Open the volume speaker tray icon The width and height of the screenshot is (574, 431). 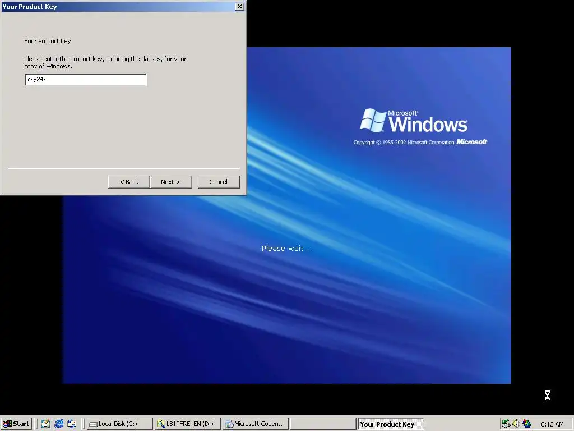tap(516, 424)
